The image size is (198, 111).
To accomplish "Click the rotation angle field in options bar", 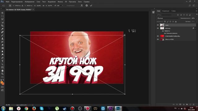I will [x=59, y=6].
